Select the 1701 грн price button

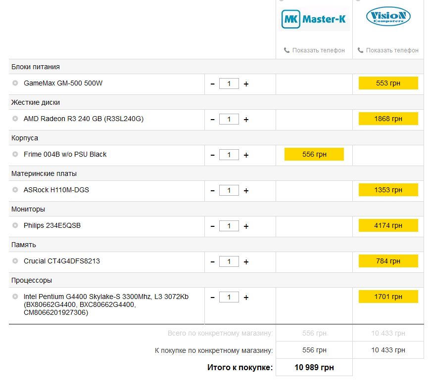388,297
